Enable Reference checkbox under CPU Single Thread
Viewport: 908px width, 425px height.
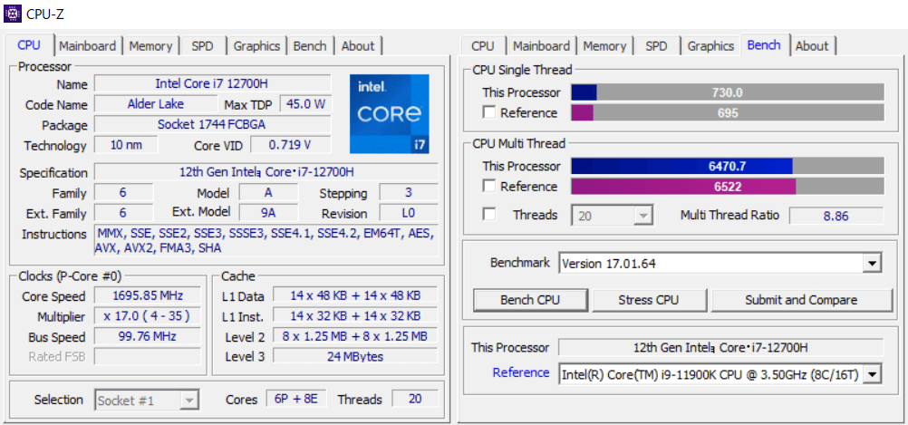(489, 113)
